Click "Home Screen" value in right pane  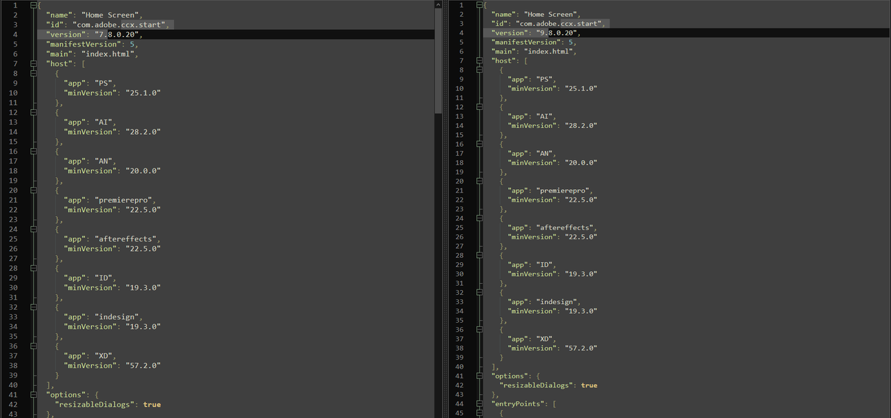coord(551,14)
